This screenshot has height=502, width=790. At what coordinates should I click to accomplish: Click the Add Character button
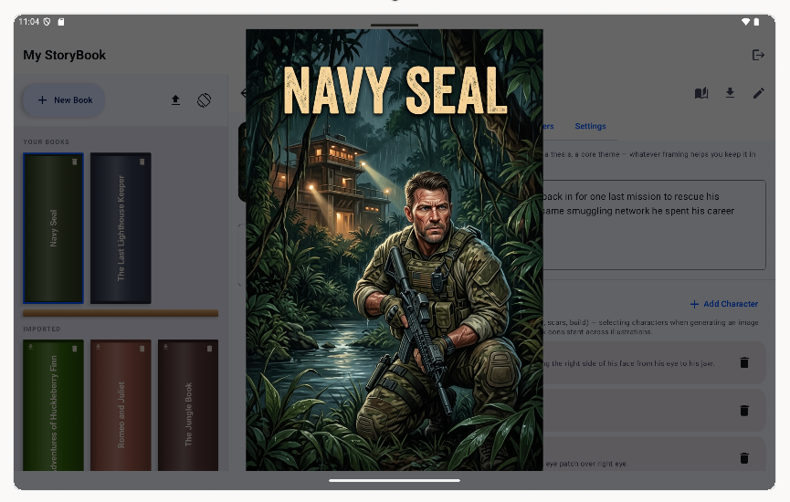[724, 304]
